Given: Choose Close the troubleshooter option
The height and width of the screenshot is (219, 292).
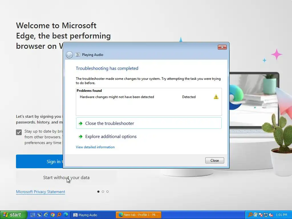Looking at the screenshot, I should pyautogui.click(x=149, y=123).
